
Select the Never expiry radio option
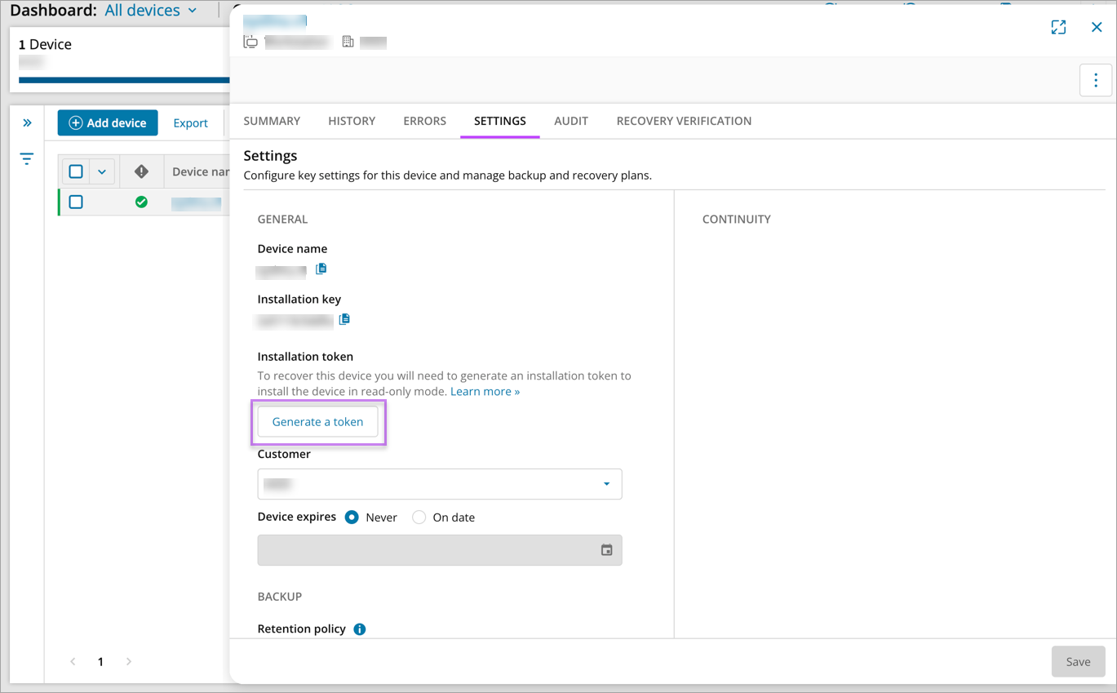[x=352, y=518]
